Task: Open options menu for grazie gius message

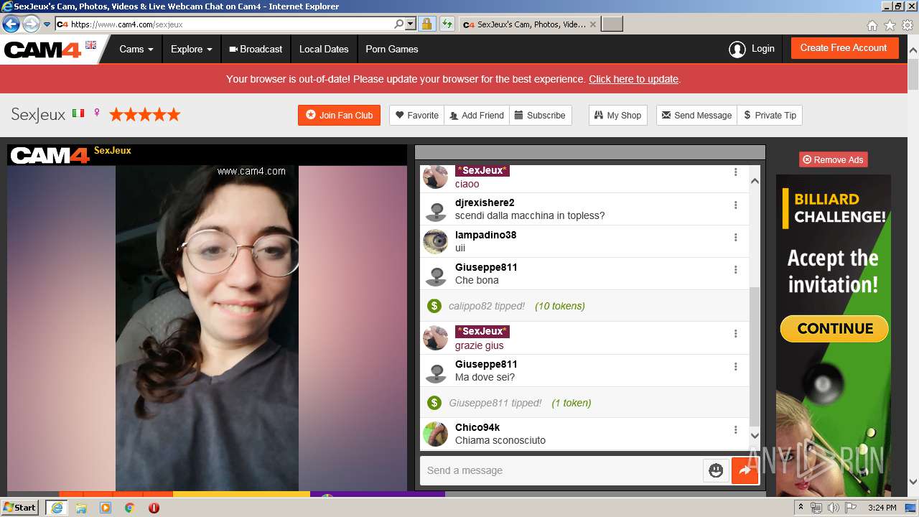Action: 735,333
